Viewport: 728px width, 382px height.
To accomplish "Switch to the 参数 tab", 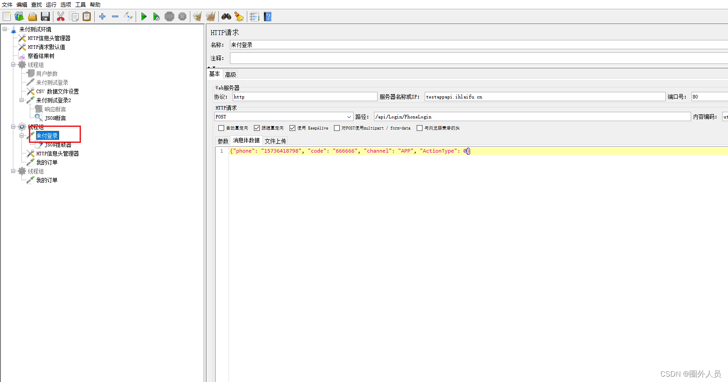I will pyautogui.click(x=223, y=141).
